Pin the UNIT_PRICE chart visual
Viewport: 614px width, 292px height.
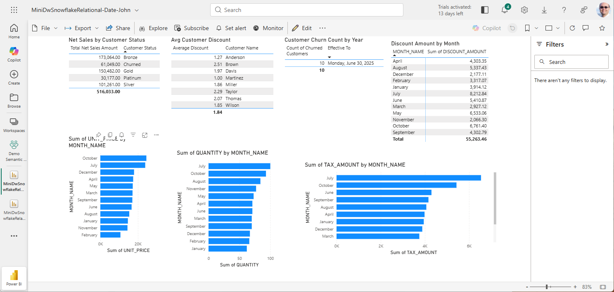pos(99,135)
